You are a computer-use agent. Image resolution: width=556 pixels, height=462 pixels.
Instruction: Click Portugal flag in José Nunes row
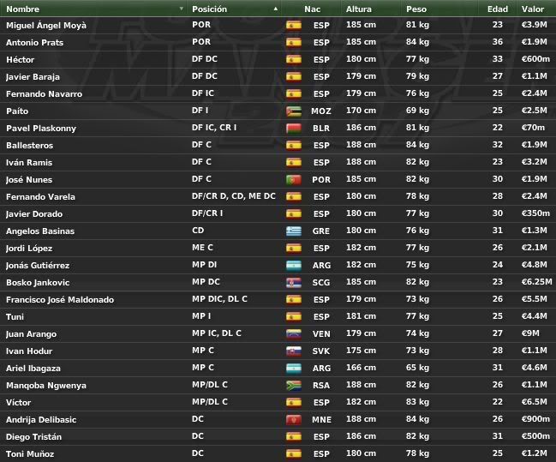[294, 179]
